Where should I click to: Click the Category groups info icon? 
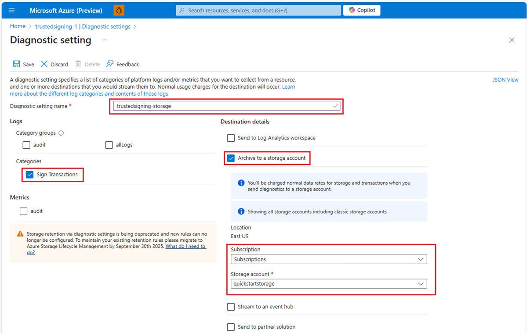coord(61,133)
